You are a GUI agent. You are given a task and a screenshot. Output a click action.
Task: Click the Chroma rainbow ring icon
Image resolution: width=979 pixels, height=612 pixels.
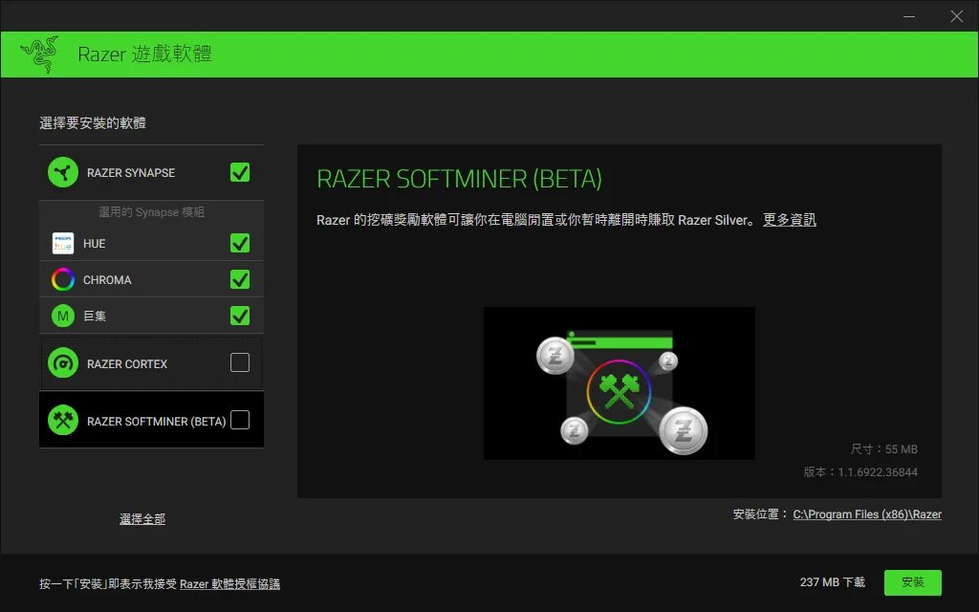[63, 279]
